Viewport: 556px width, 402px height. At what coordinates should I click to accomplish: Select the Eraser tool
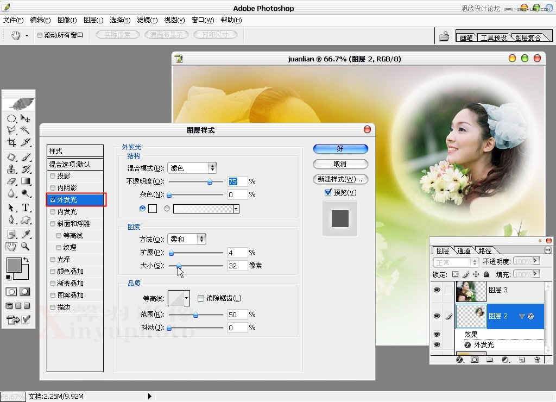point(11,181)
